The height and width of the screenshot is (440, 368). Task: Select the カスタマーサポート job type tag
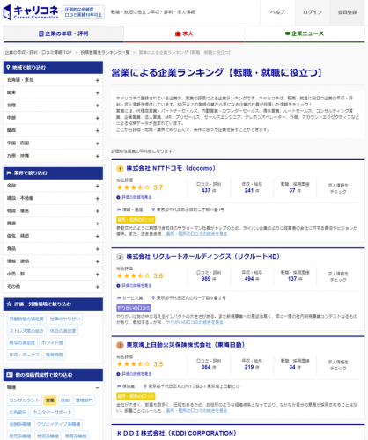point(52,412)
